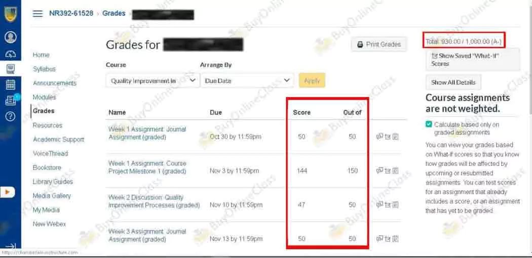The width and height of the screenshot is (532, 258).
Task: Open Course Project Milestone 1 link
Action: [147, 167]
